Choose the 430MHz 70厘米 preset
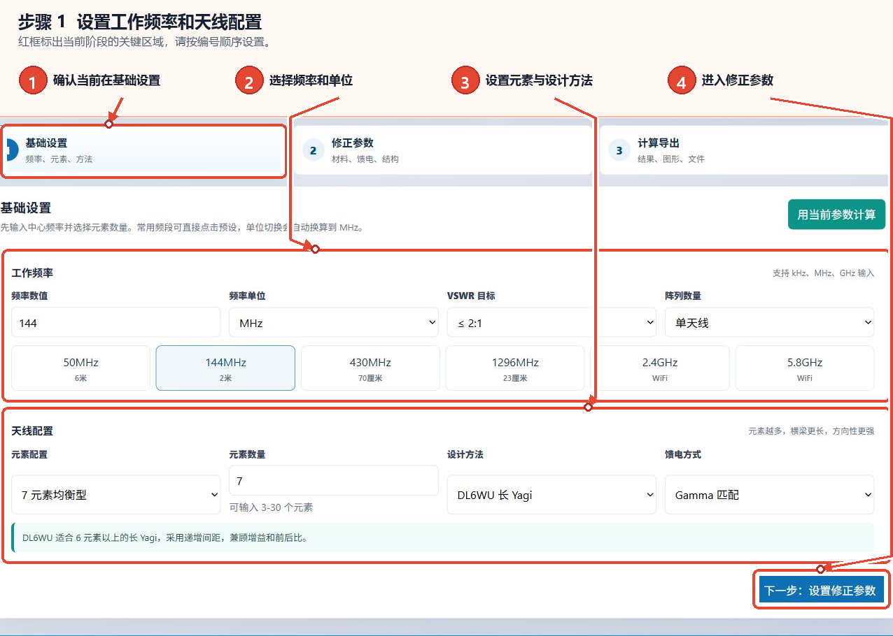This screenshot has height=636, width=893. (x=370, y=368)
